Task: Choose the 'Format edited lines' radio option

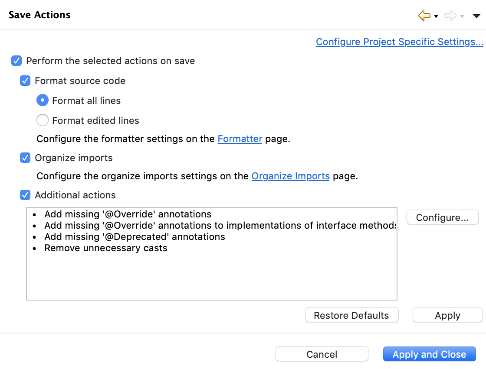Action: 43,120
